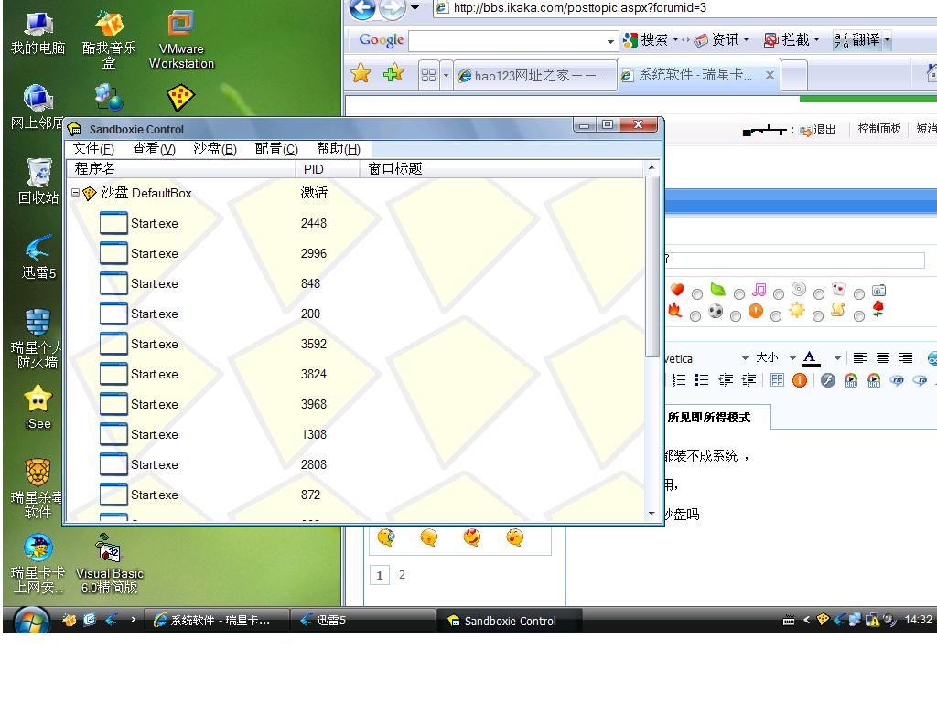Screen dimensions: 937x702
Task: Click the 搜索 button in Google toolbar
Action: pos(648,40)
